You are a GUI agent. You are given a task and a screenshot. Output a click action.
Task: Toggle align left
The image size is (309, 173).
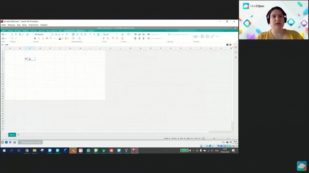(x=73, y=34)
